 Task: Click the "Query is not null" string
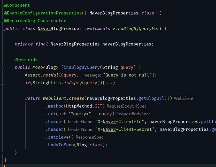click(127, 75)
